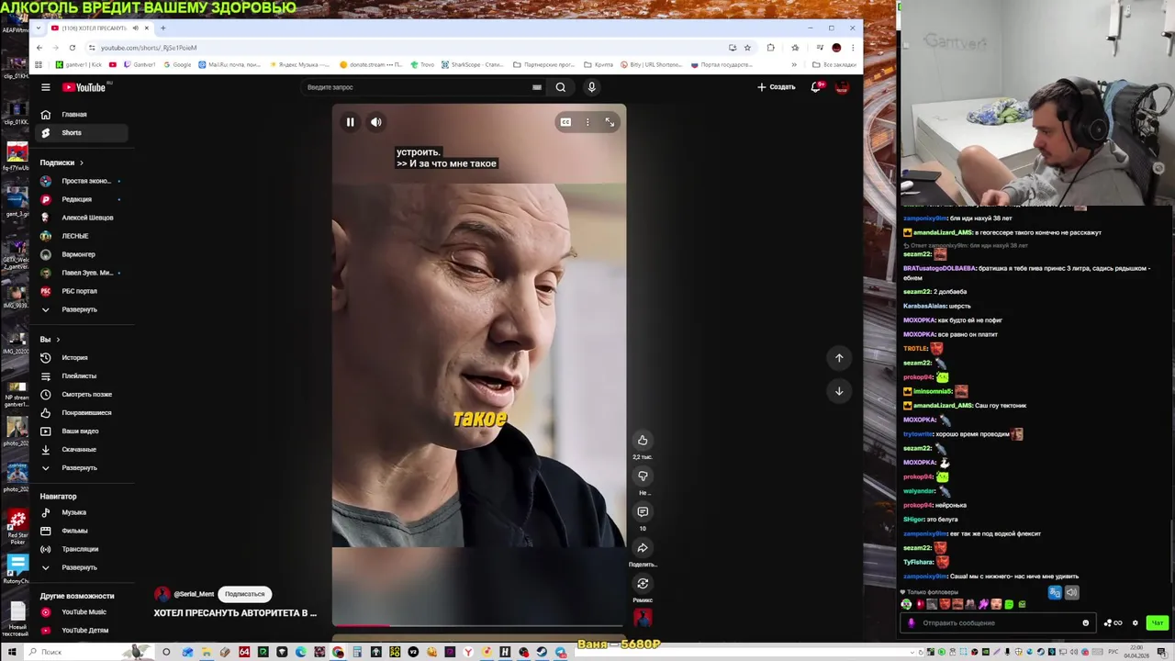Screen dimensions: 1175x661
Task: Open Понравившиеся in the sidebar
Action: tap(83, 413)
